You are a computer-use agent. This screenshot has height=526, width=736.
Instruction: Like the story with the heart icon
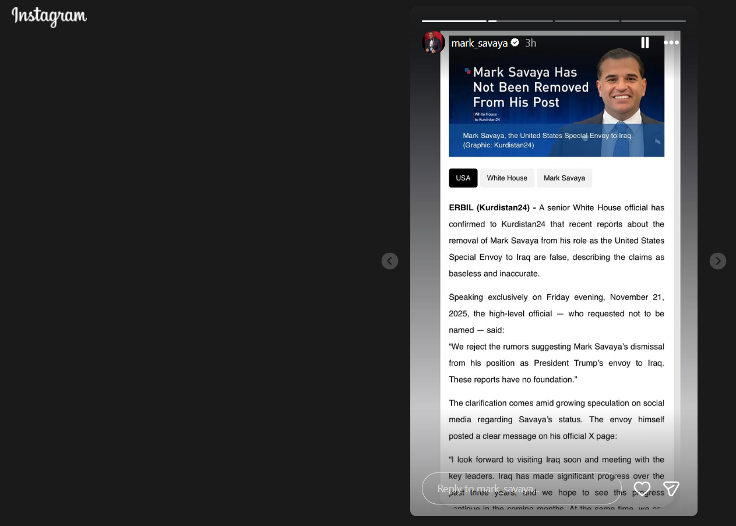pos(642,489)
